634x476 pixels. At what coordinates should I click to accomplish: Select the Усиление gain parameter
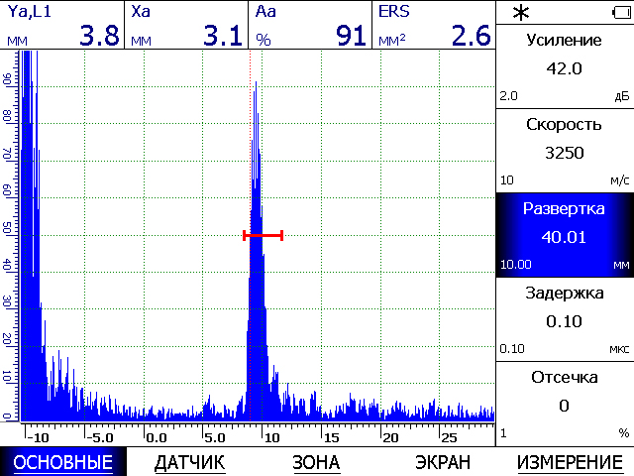coord(565,66)
